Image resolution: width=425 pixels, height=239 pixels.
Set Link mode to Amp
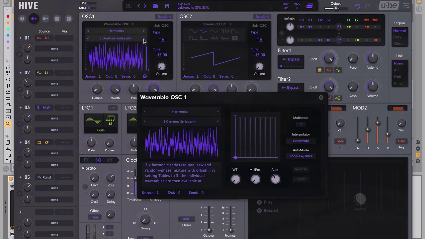coord(398,83)
